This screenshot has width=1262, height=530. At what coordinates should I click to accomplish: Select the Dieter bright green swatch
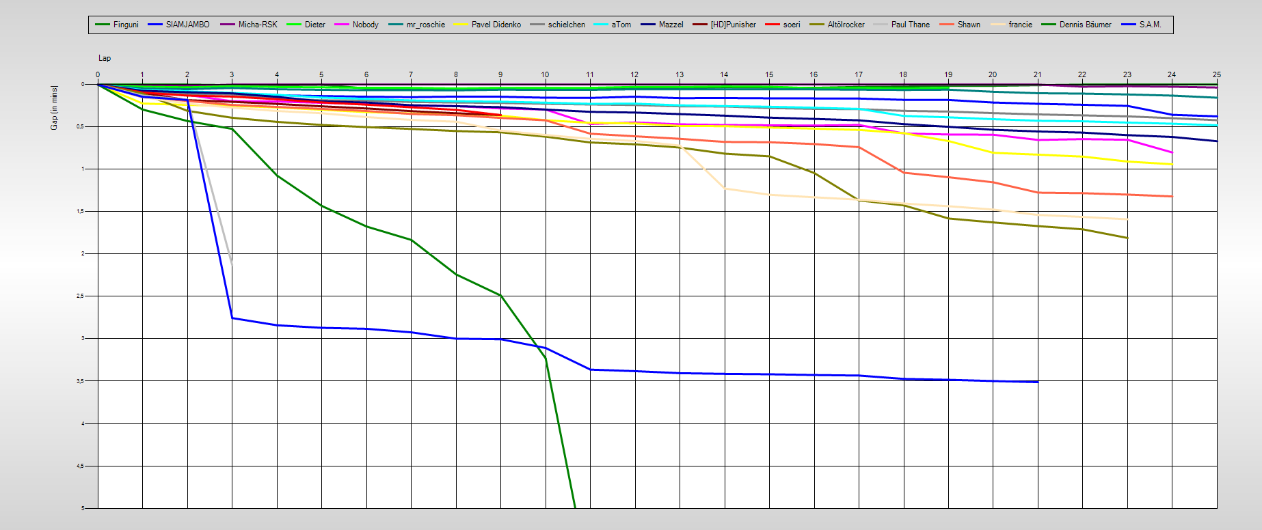294,25
